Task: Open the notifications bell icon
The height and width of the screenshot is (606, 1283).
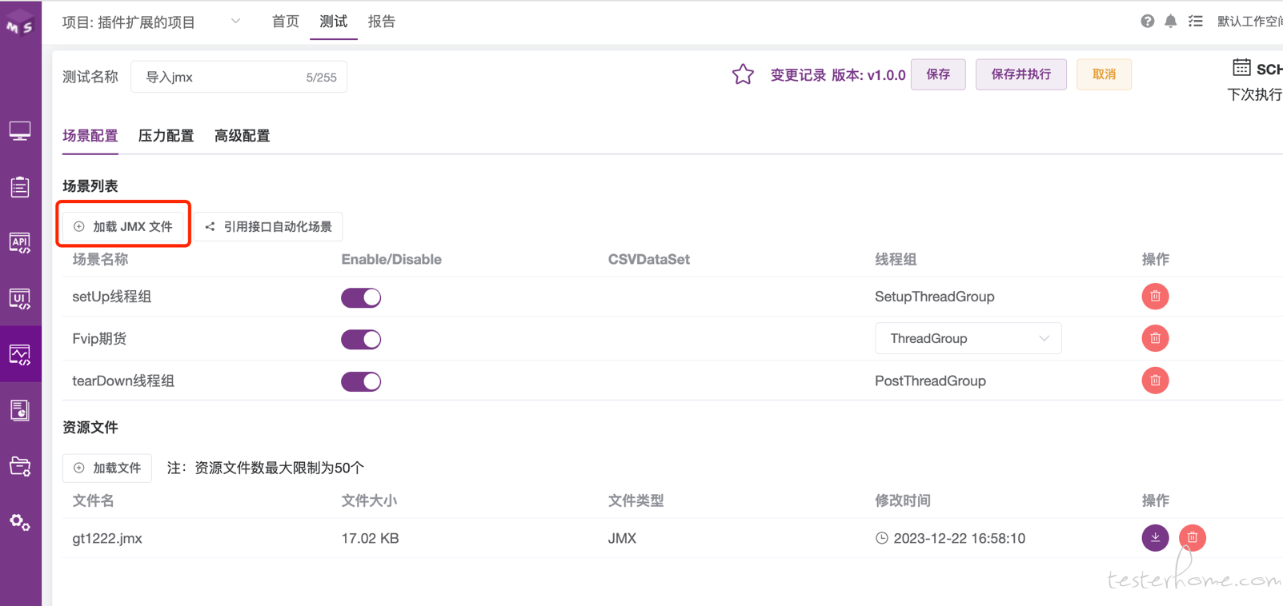Action: click(1171, 22)
